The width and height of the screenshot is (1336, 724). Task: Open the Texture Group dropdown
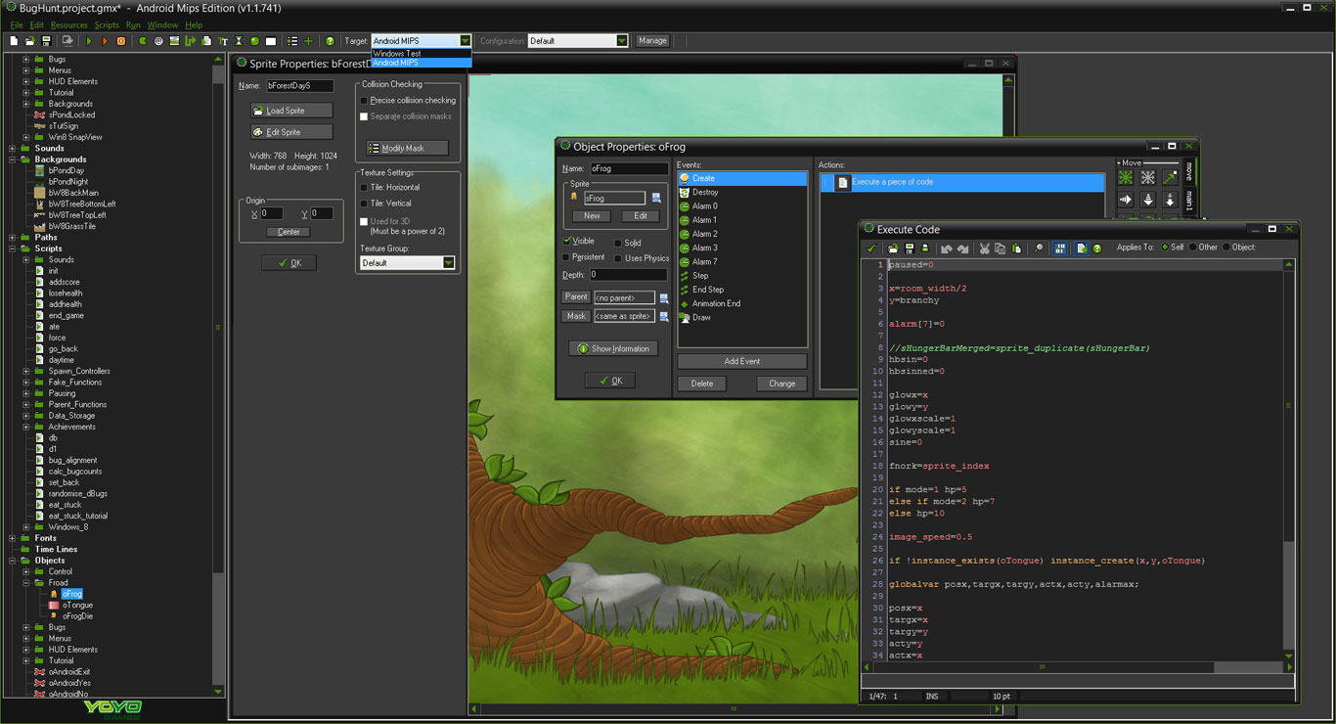click(449, 263)
